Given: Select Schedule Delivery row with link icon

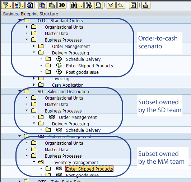Looking at the screenshot, I should pyautogui.click(x=83, y=130).
